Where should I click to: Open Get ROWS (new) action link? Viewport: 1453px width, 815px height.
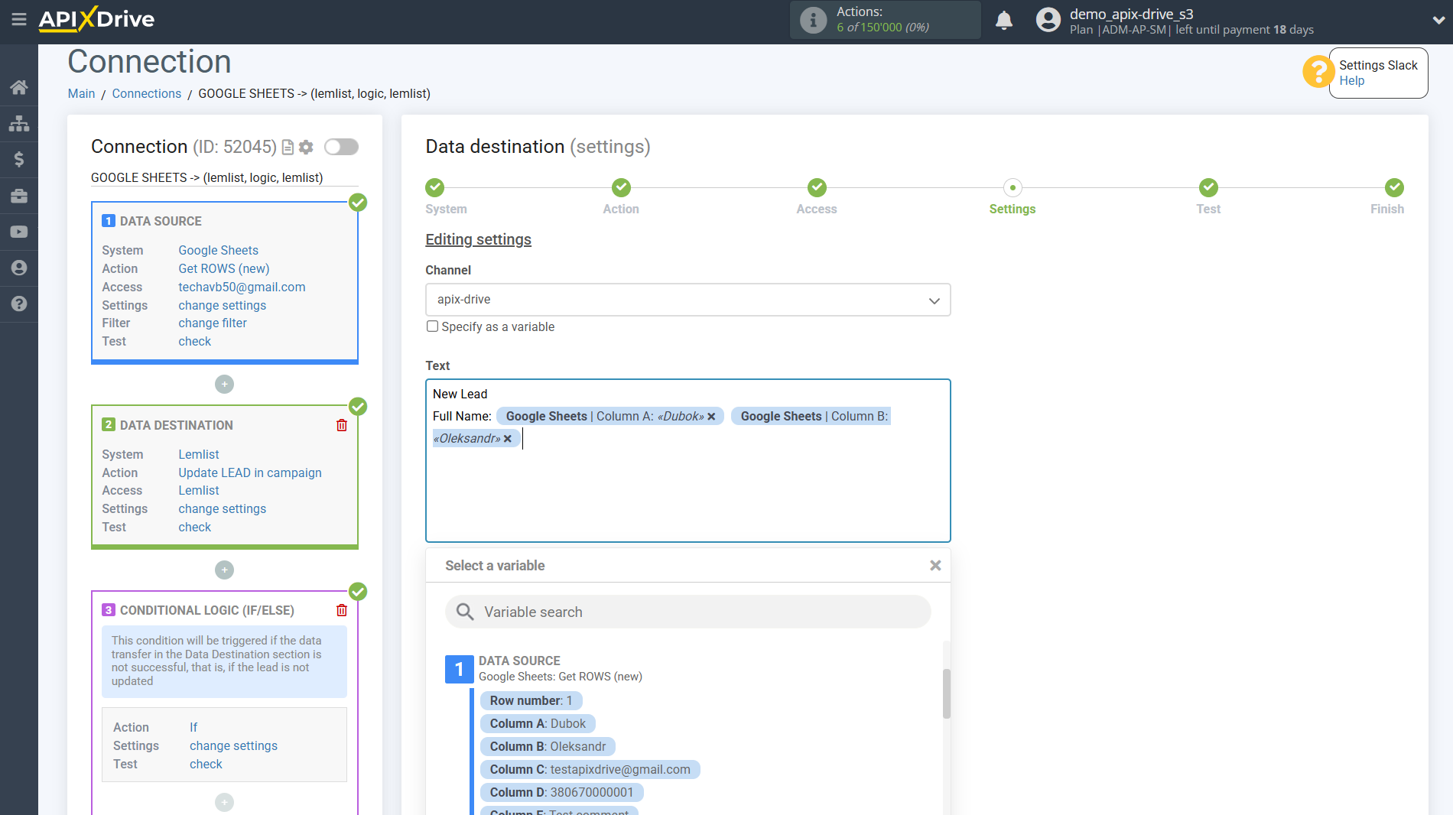[223, 268]
